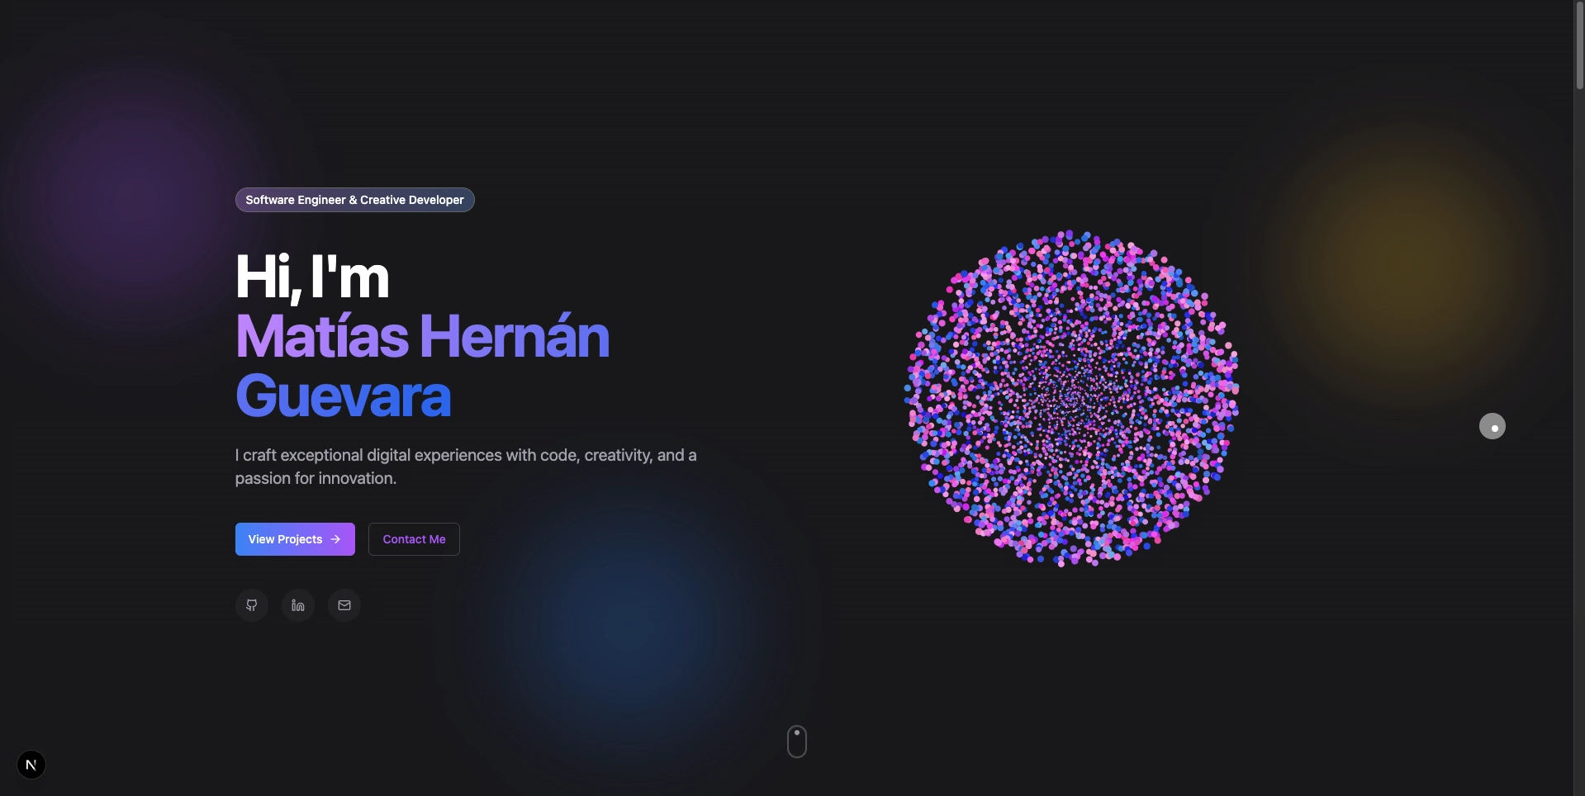The width and height of the screenshot is (1585, 796).
Task: Click the email envelope icon
Action: [344, 604]
